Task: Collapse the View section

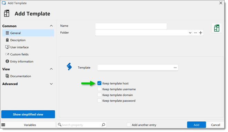Action: (x=51, y=69)
